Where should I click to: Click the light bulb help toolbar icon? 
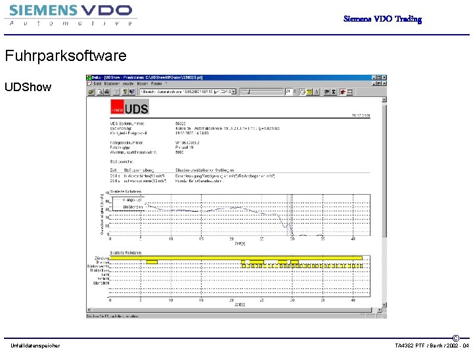click(125, 92)
